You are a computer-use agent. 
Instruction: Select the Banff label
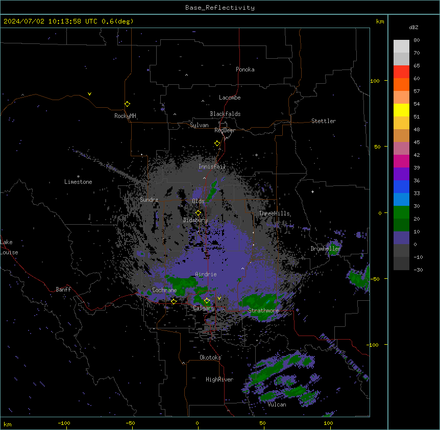(63, 290)
